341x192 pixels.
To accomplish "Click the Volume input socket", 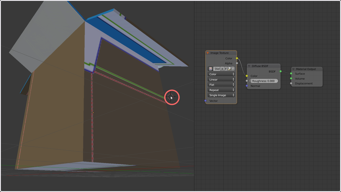I will point(291,79).
